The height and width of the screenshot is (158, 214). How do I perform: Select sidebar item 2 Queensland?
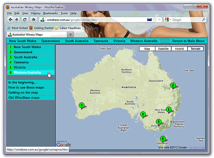point(31,52)
